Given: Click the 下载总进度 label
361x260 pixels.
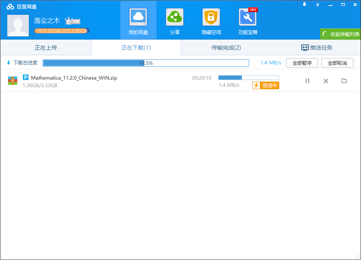Looking at the screenshot, I should pyautogui.click(x=25, y=63).
